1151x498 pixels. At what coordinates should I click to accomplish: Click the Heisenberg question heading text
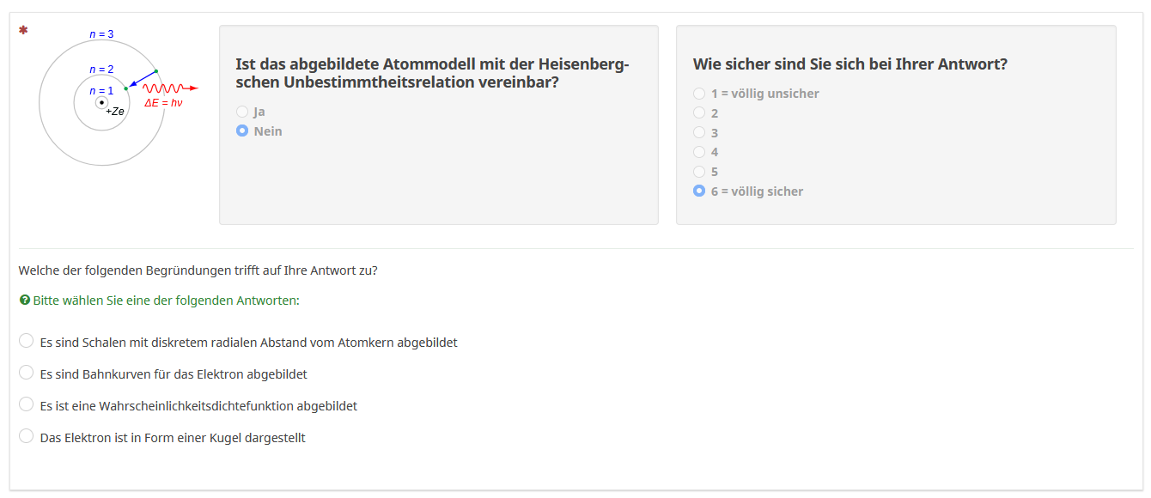(432, 73)
